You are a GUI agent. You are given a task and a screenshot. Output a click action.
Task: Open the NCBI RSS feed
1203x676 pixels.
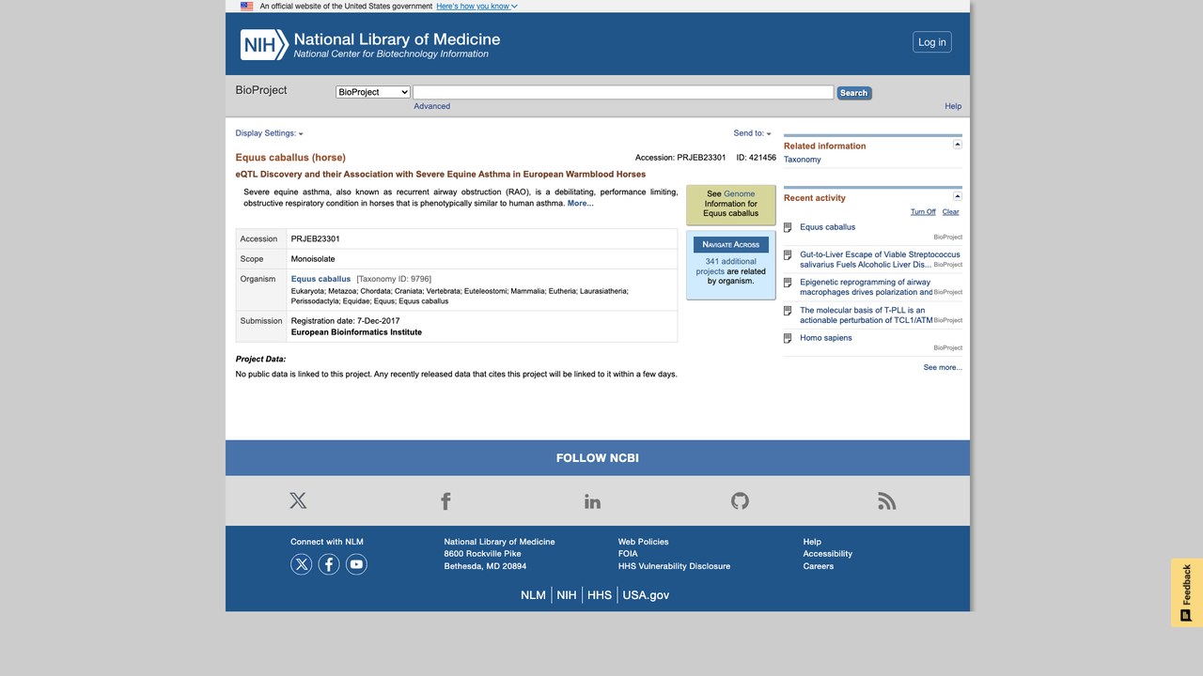887,500
